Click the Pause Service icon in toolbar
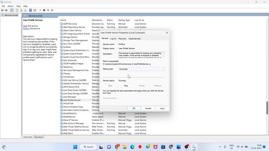The height and width of the screenshot is (151, 269). 48,10
